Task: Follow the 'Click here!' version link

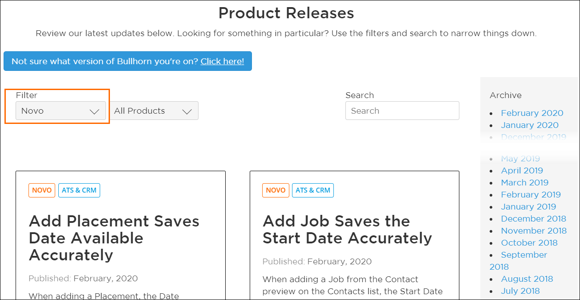Action: tap(222, 62)
